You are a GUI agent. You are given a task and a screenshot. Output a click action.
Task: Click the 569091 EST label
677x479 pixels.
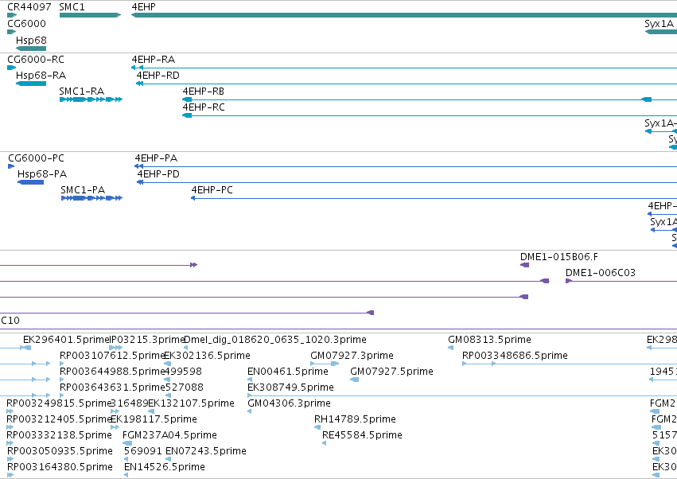pos(143,451)
